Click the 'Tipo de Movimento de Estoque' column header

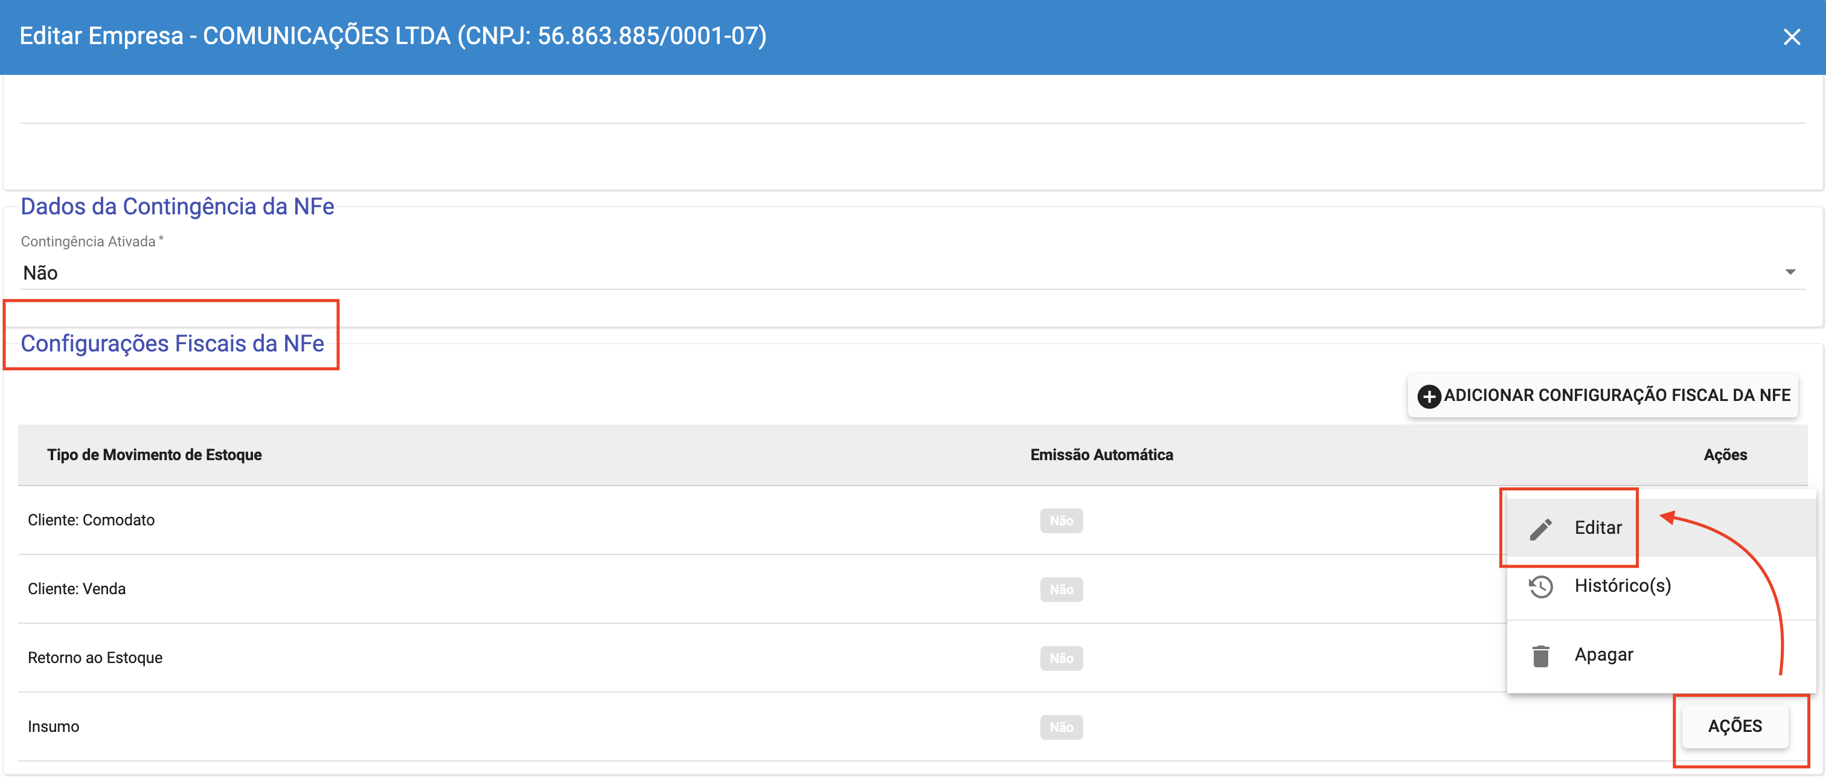155,455
